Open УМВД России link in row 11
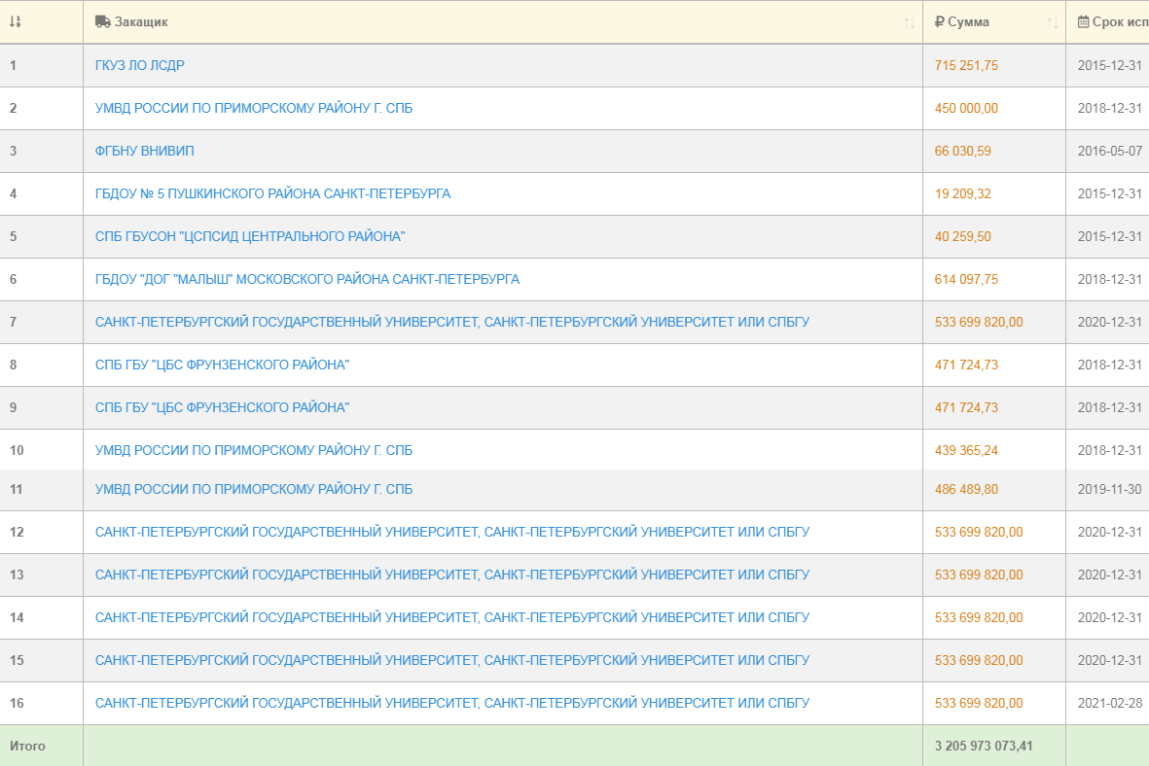 [254, 489]
